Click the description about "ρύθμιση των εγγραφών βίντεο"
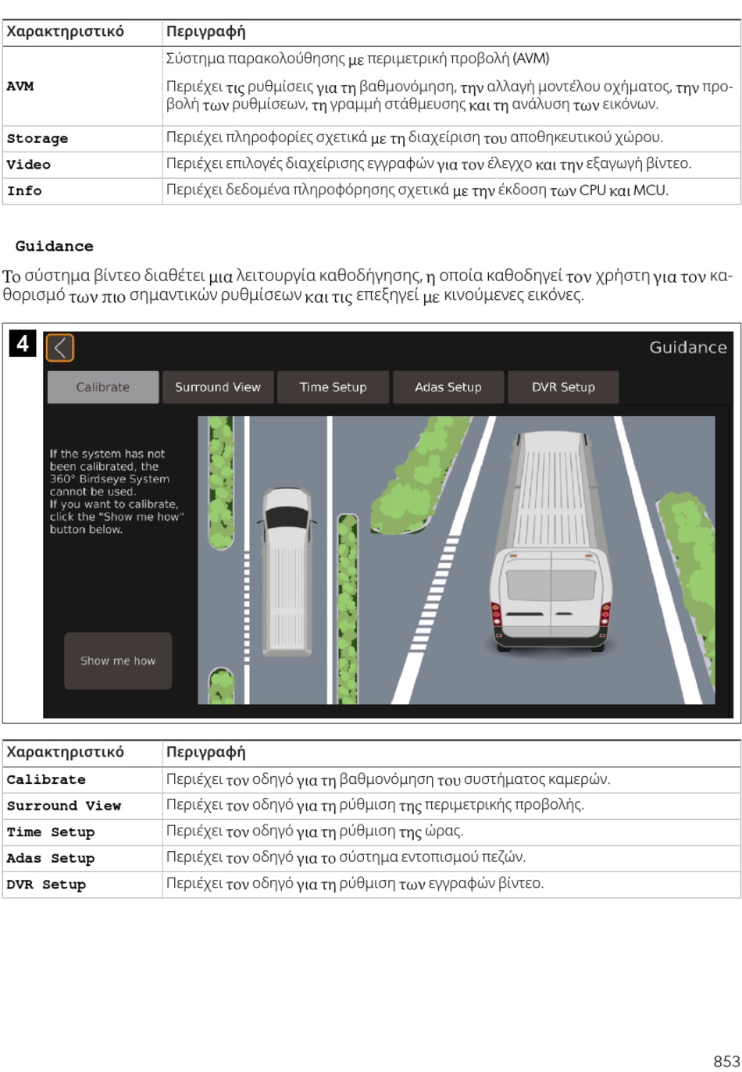Viewport: 742px width, 1072px height. point(355,884)
